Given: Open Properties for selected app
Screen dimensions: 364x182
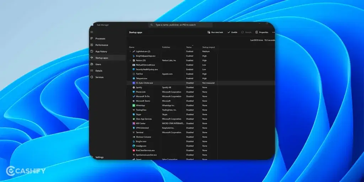Looking at the screenshot, I should pos(262,32).
